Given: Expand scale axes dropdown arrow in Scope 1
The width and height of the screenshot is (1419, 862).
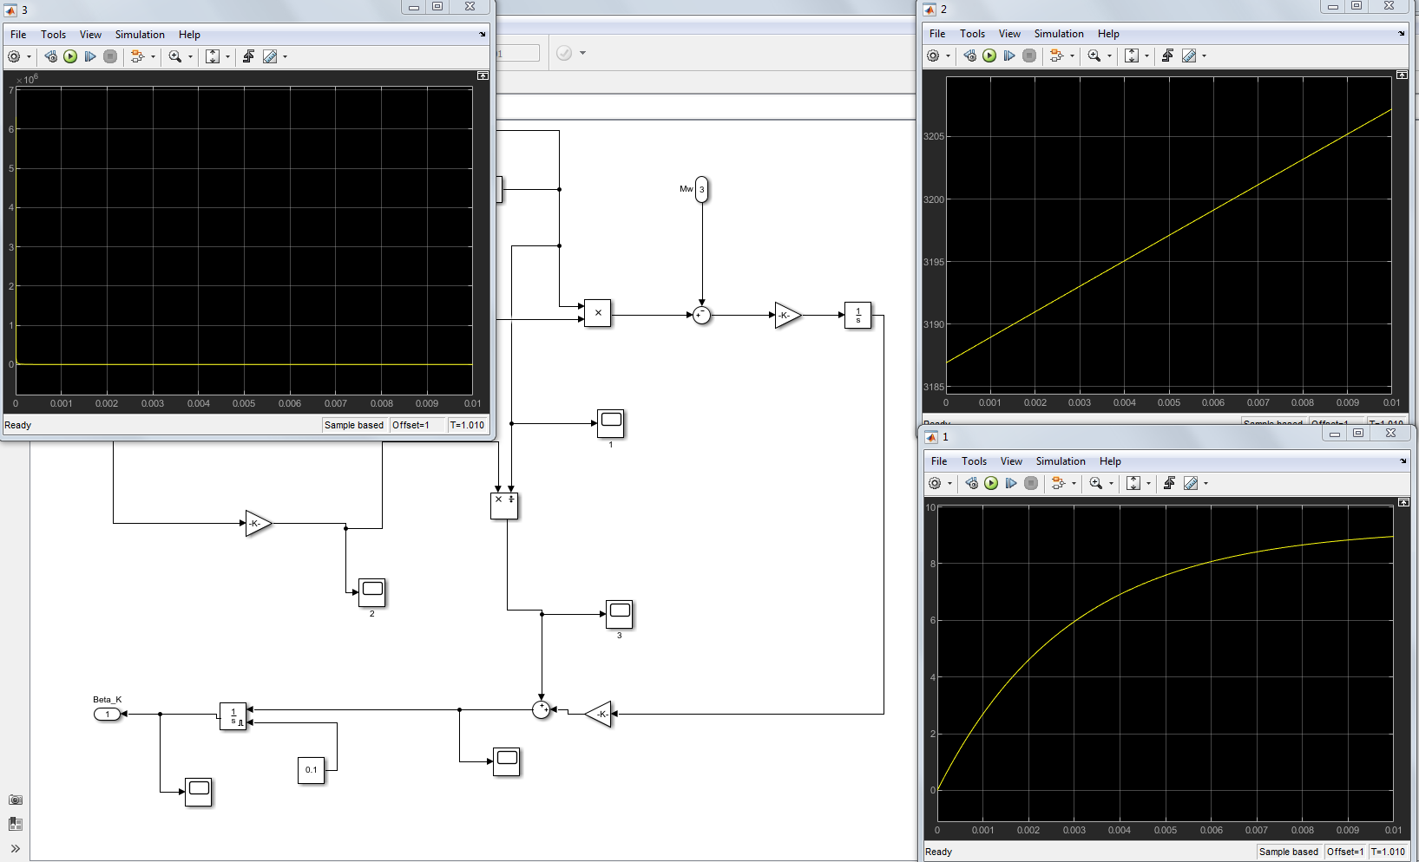Looking at the screenshot, I should (1148, 484).
